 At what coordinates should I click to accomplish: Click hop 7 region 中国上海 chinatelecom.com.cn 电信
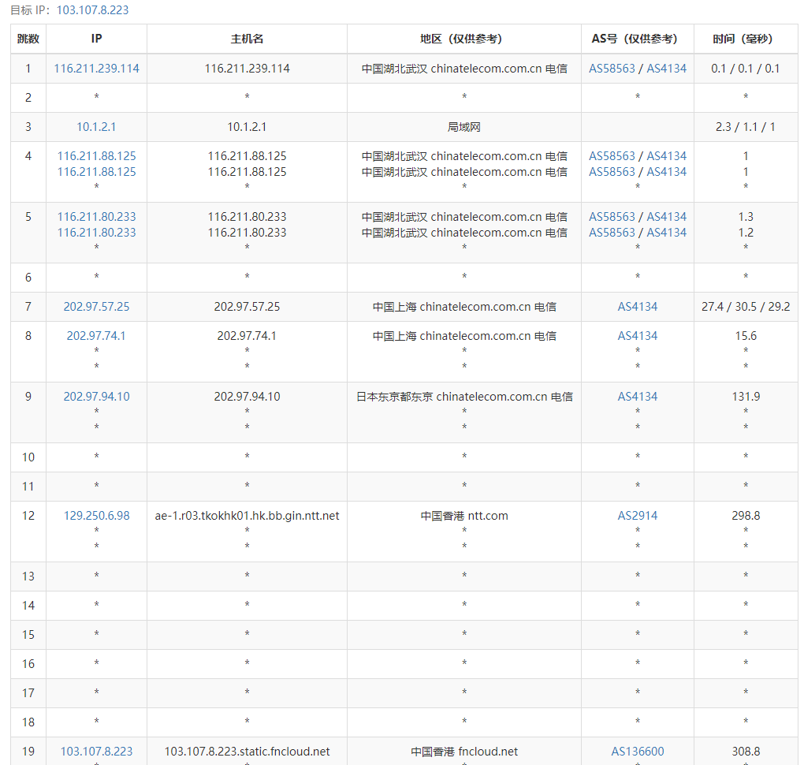click(x=464, y=306)
